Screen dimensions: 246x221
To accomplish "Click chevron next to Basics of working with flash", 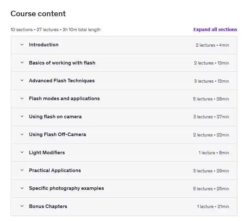I will coord(22,63).
